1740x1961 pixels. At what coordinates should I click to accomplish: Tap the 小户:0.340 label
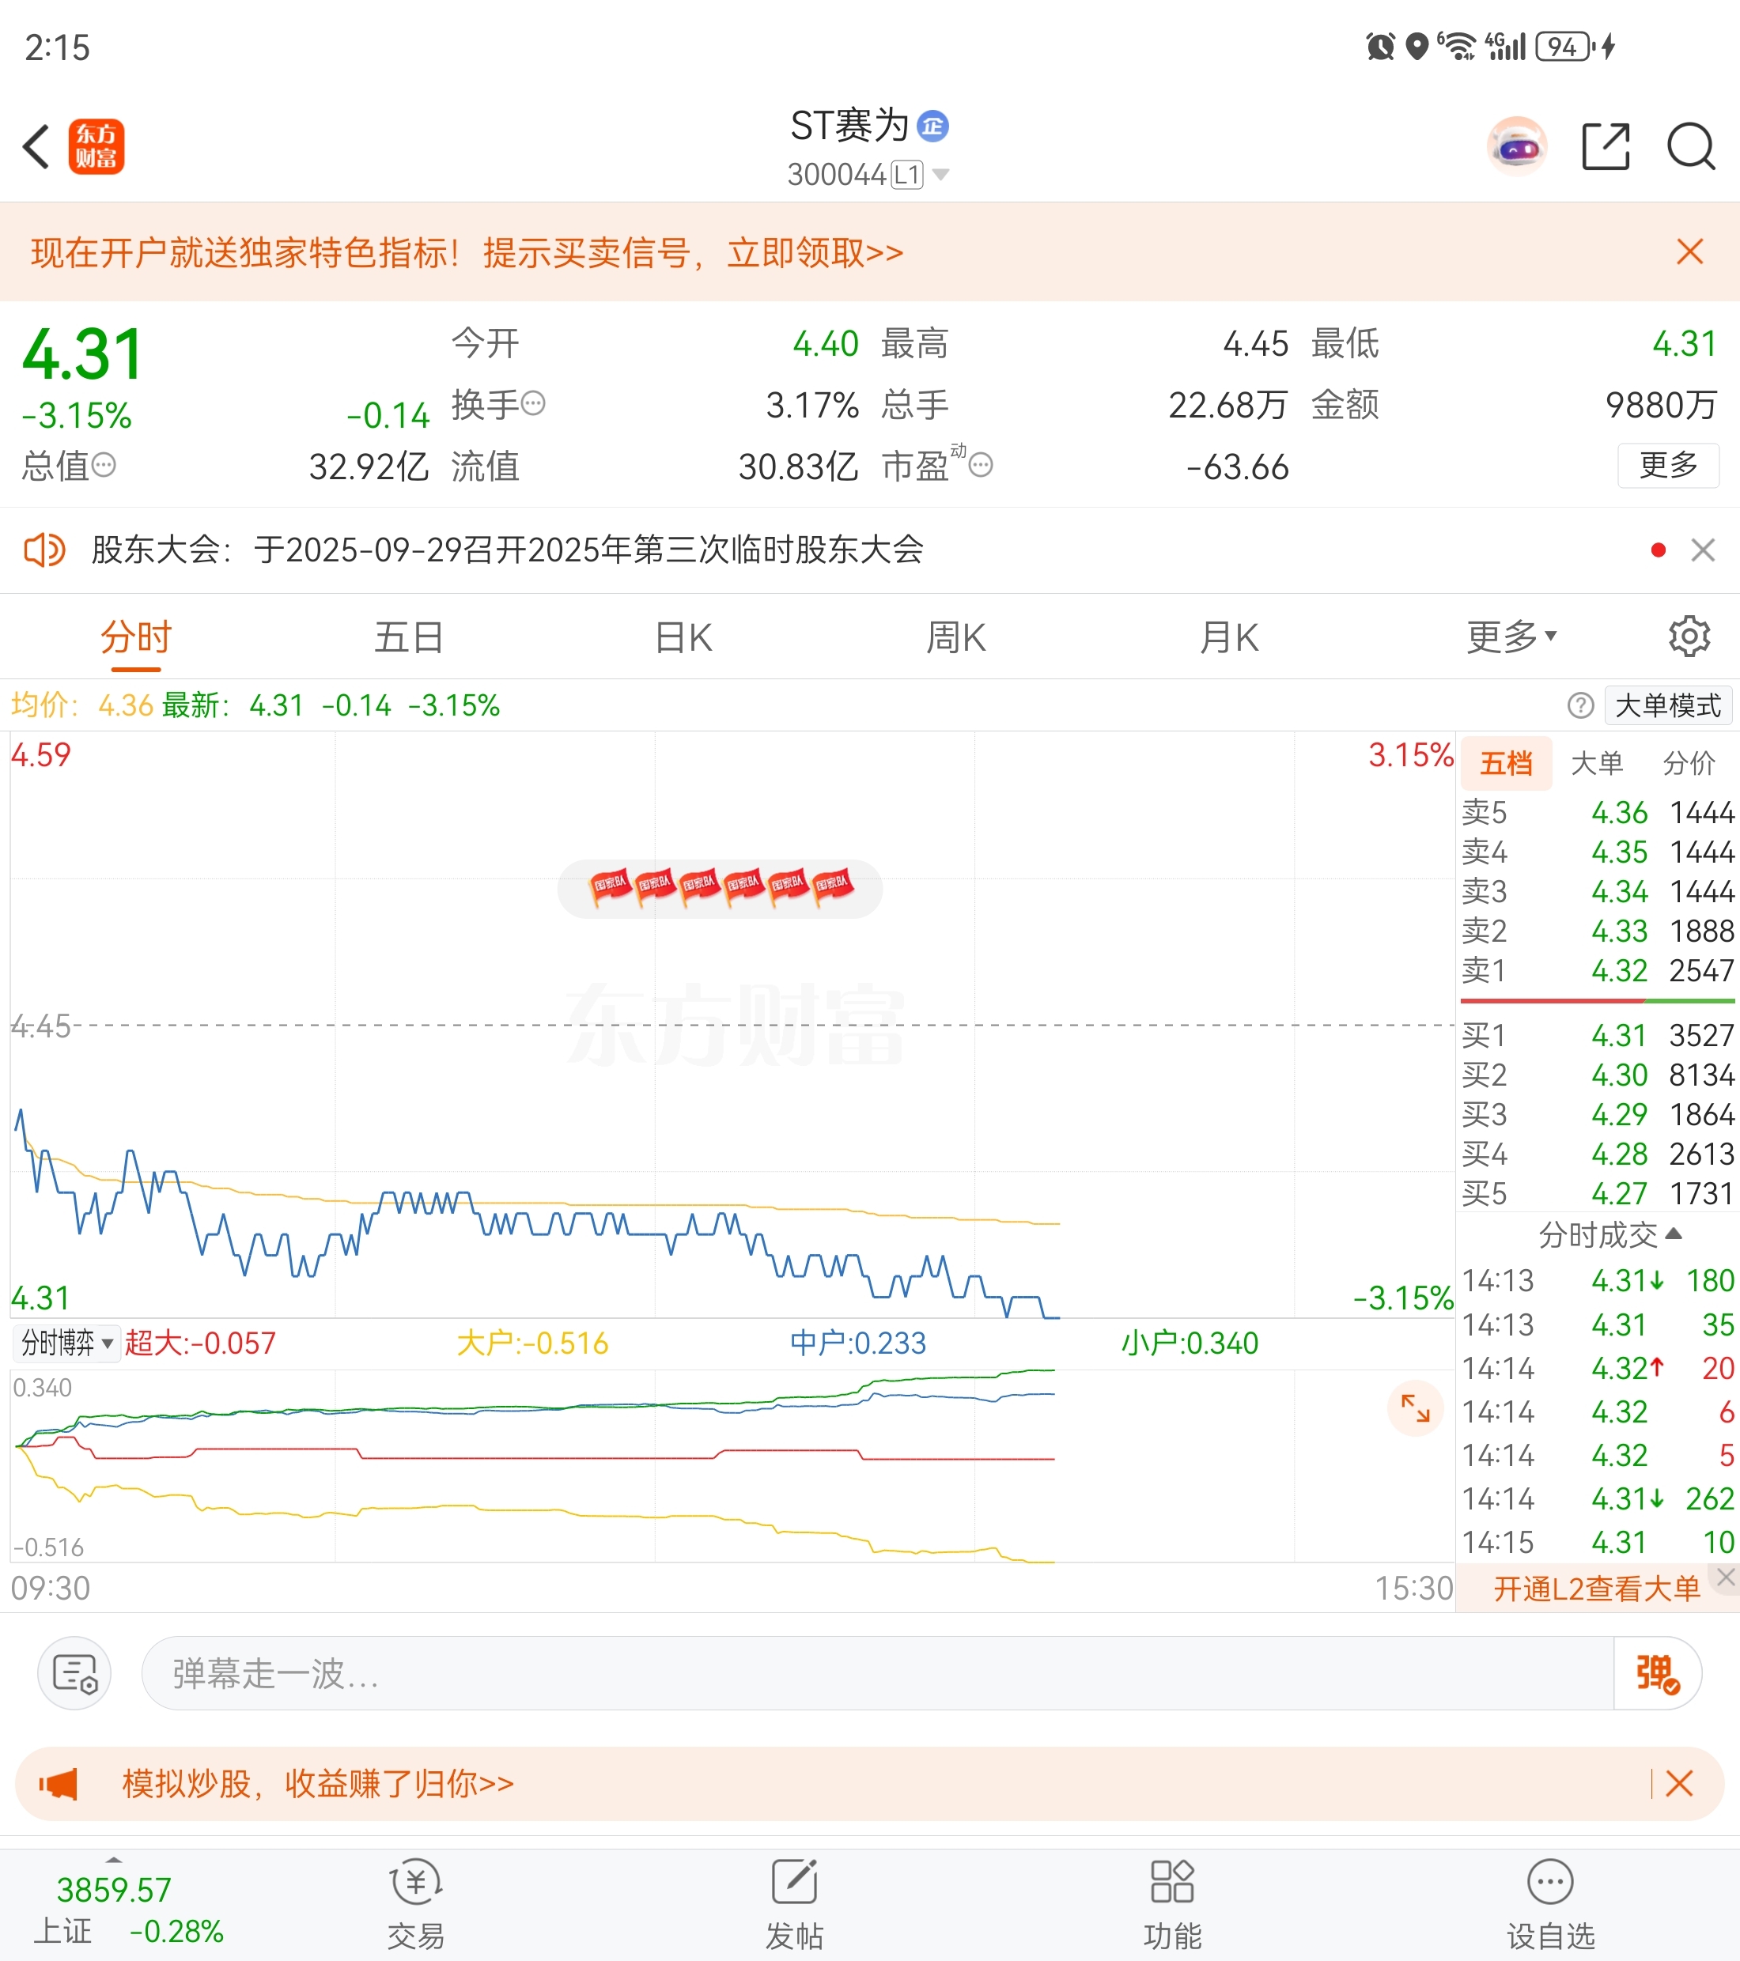[1190, 1343]
